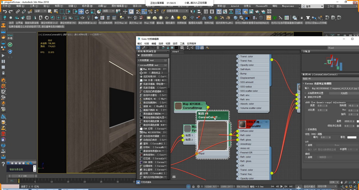Click the play triangle in left sidebar
Viewport: 359px width, 190px height.
[x=3, y=55]
